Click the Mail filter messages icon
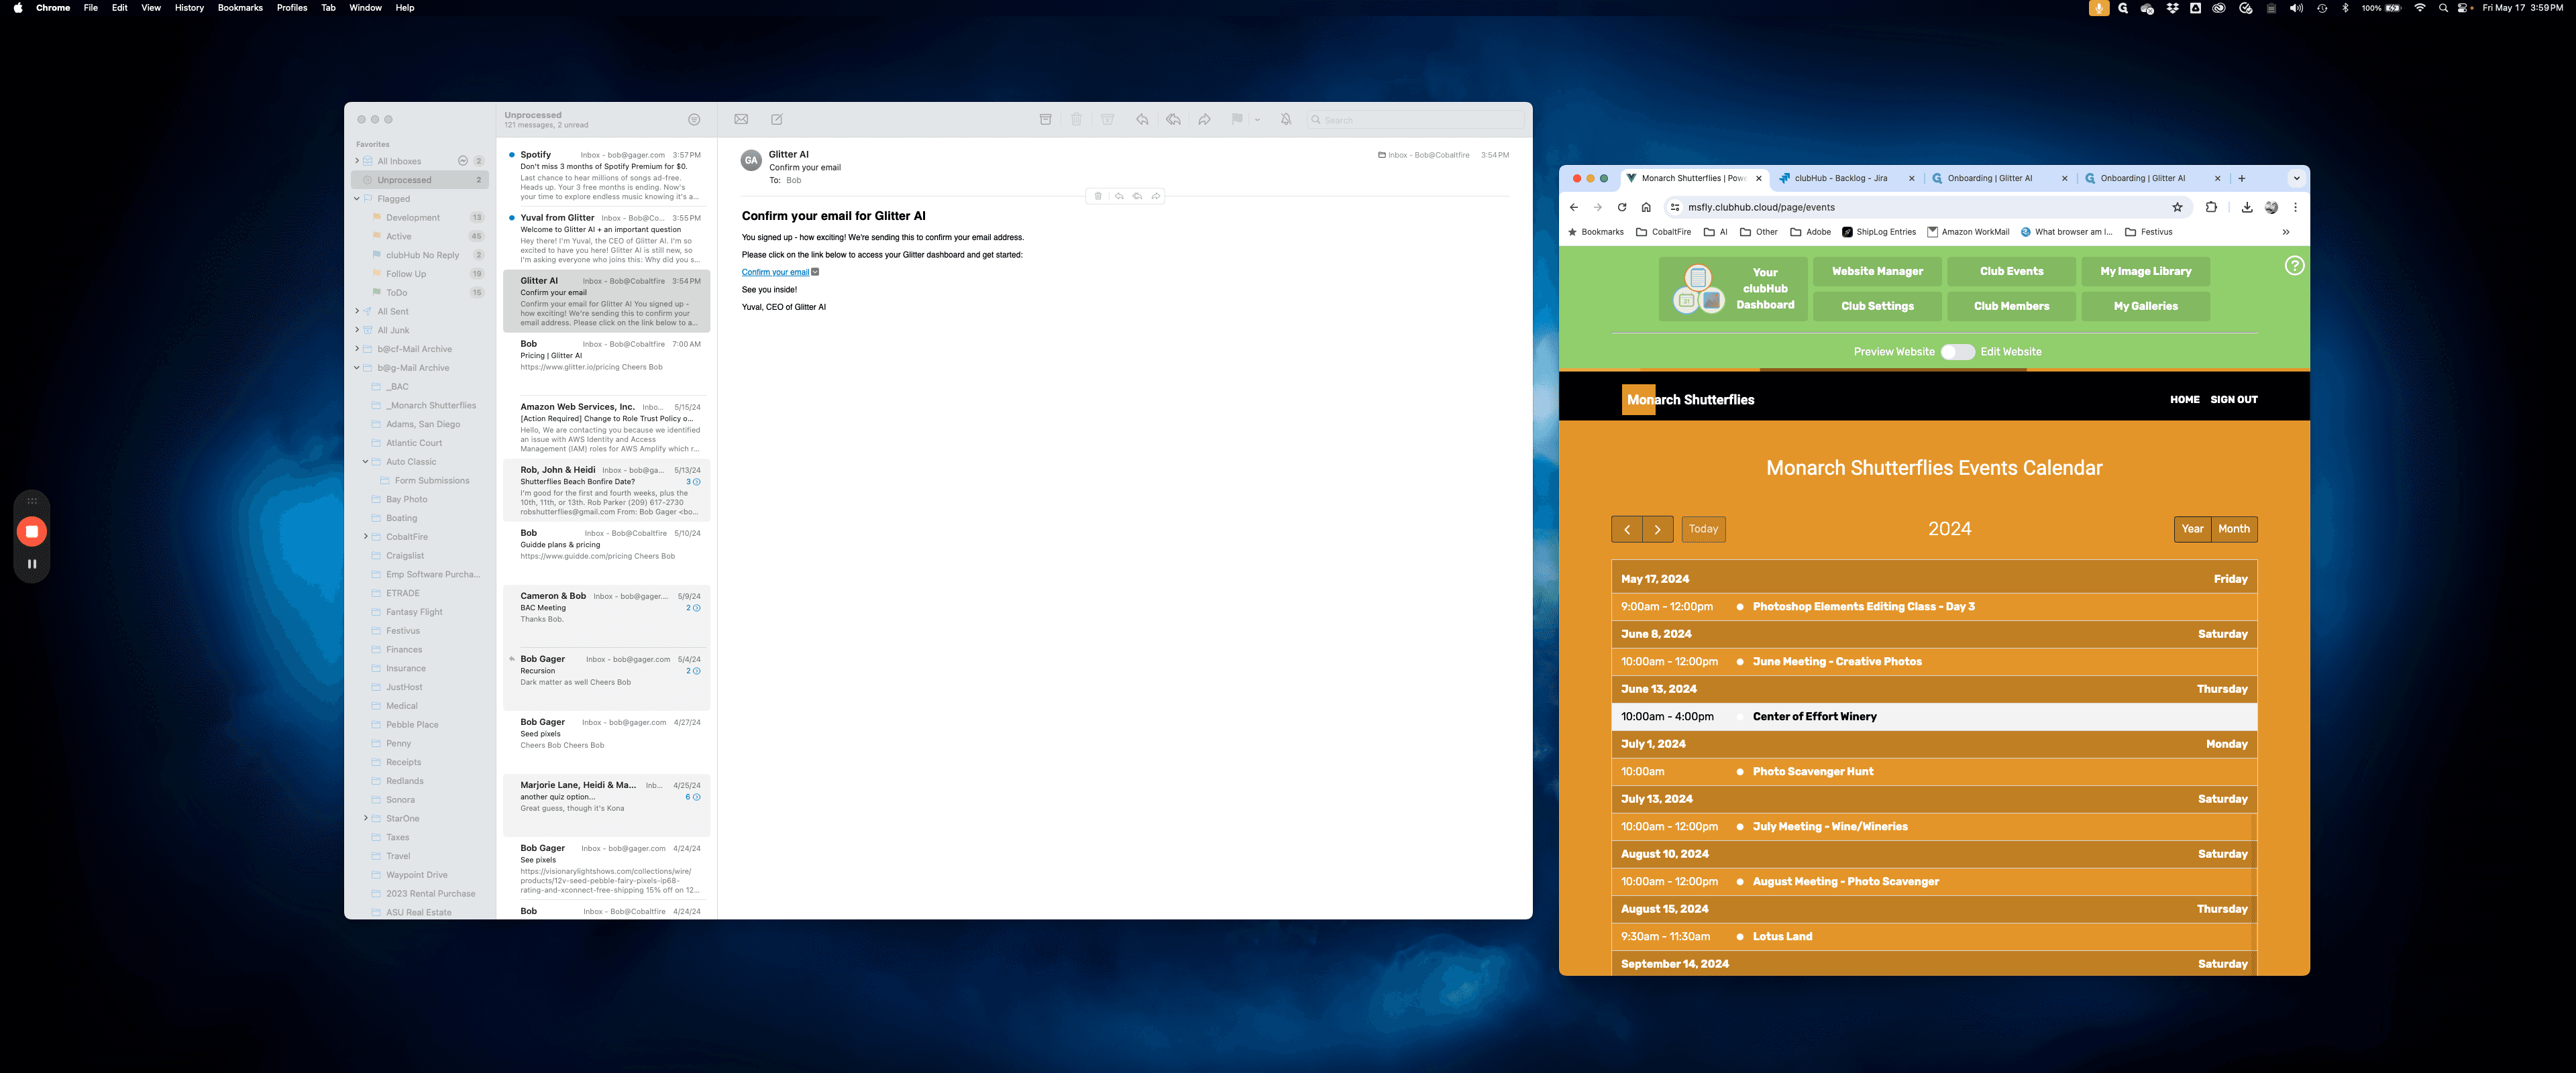This screenshot has width=2576, height=1073. (x=694, y=120)
